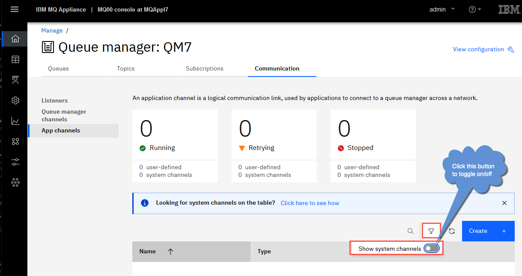Click the cluster dots sidebar icon

tap(15, 182)
